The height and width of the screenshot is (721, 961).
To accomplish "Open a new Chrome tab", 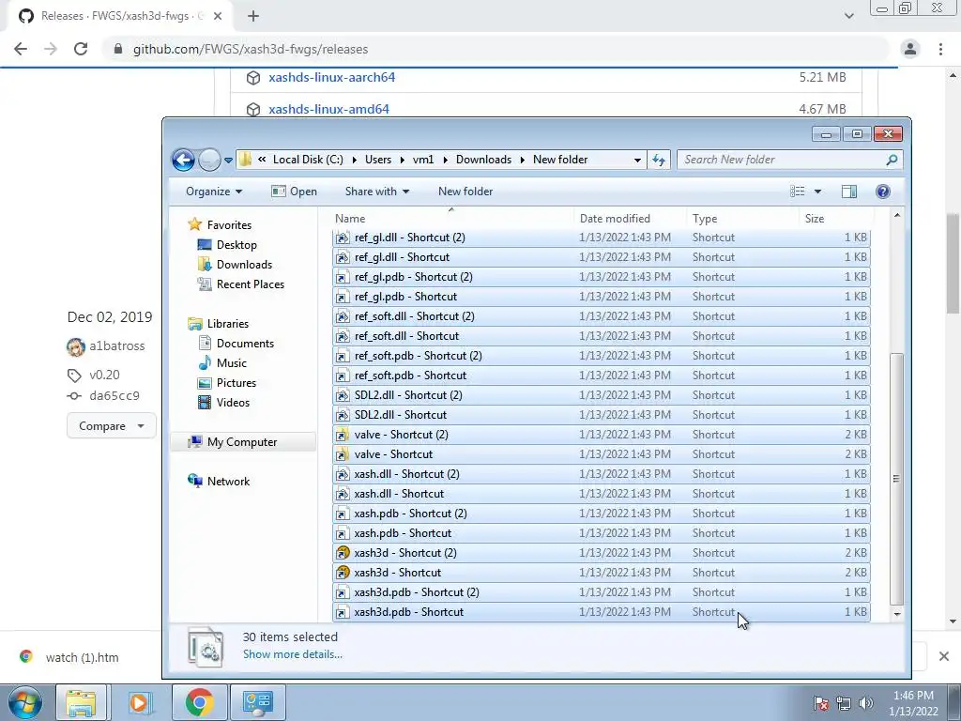I will pyautogui.click(x=253, y=17).
